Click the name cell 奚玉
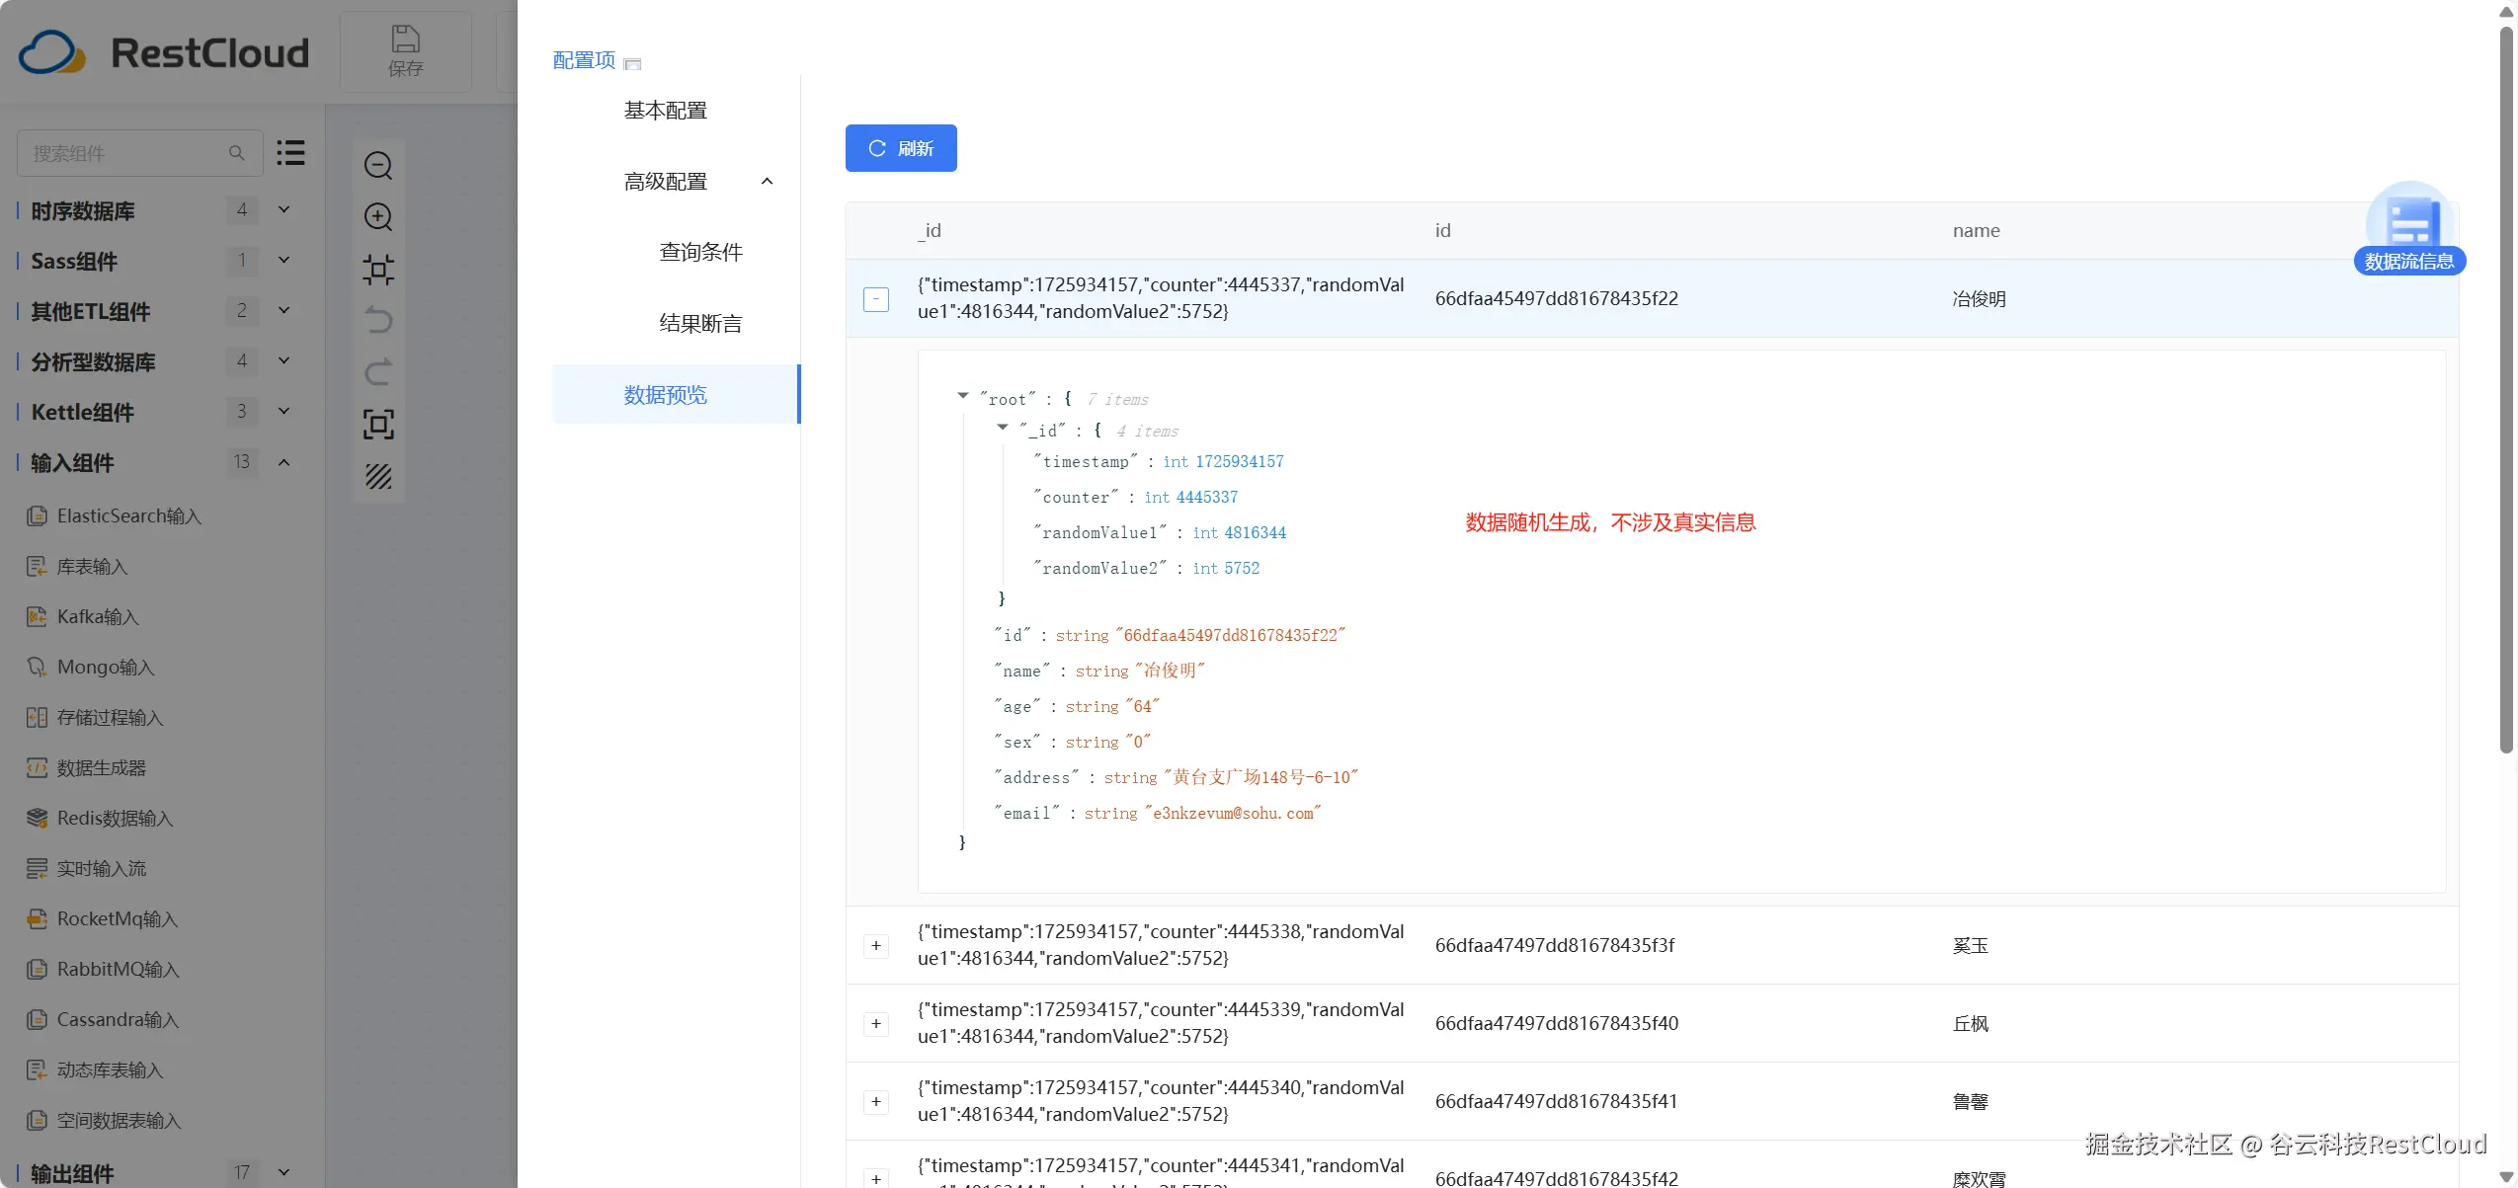 [x=1970, y=945]
